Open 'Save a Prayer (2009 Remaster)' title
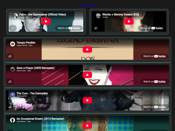Image resolution: width=175 pixels, height=131 pixels. (36, 68)
